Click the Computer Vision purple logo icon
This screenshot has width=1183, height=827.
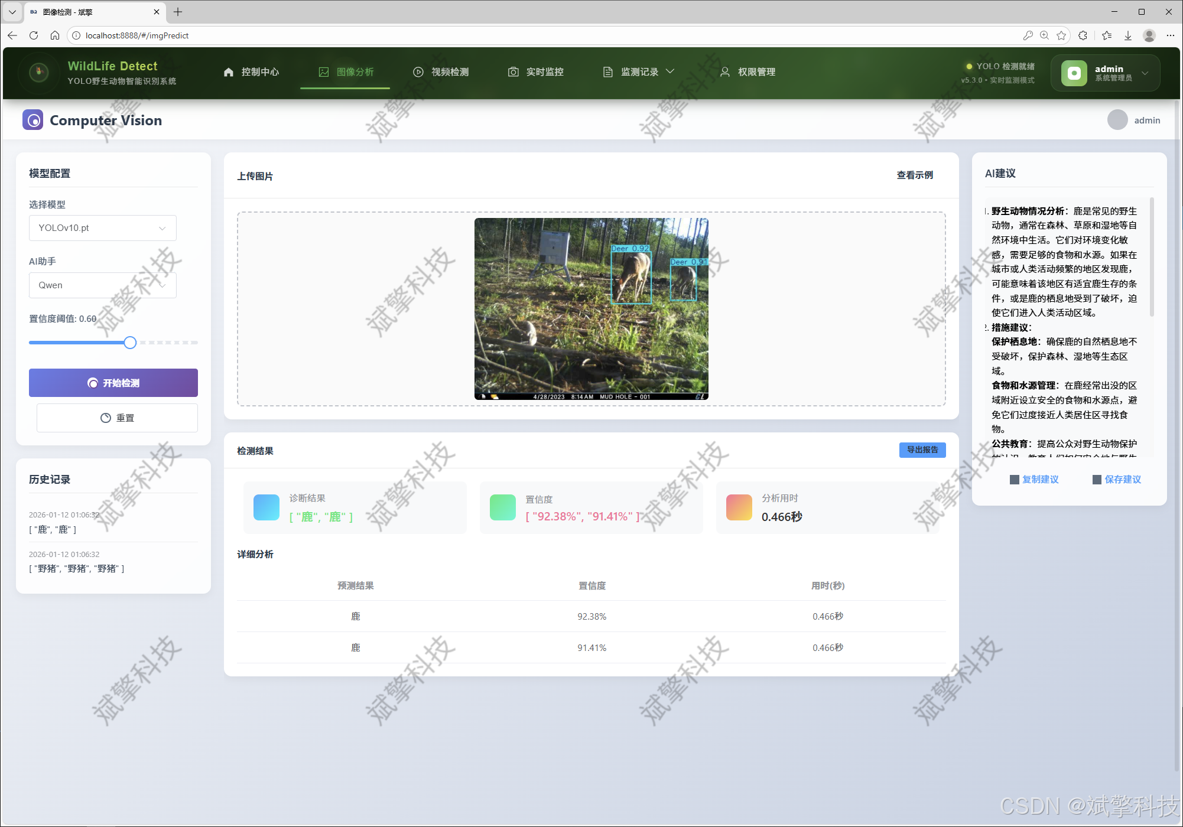pyautogui.click(x=33, y=120)
